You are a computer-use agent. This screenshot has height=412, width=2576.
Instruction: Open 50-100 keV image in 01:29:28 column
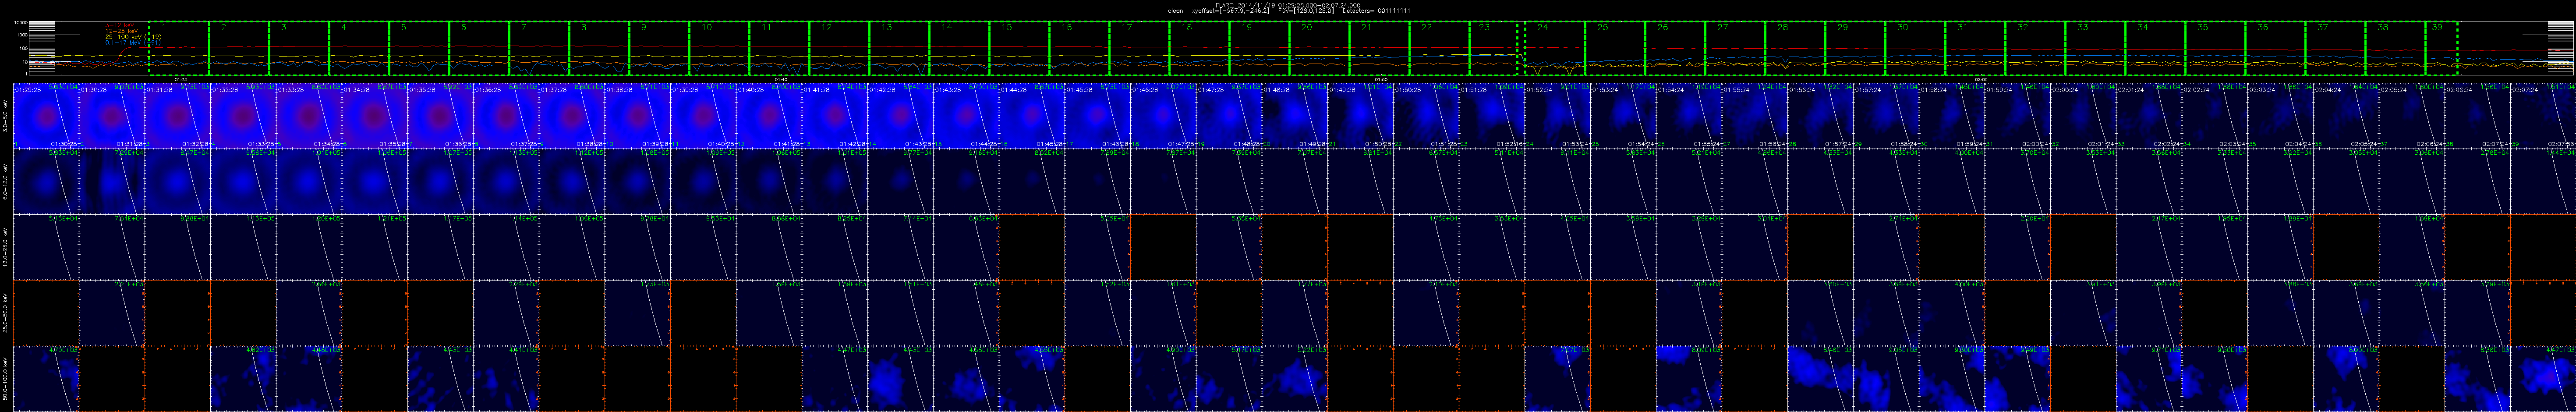point(46,379)
